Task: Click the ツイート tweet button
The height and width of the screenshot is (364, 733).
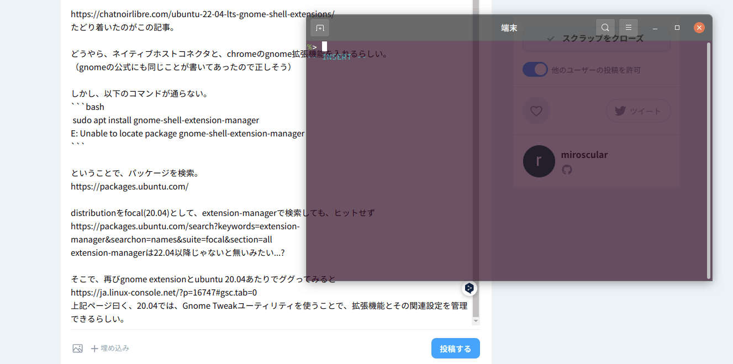Action: 638,111
